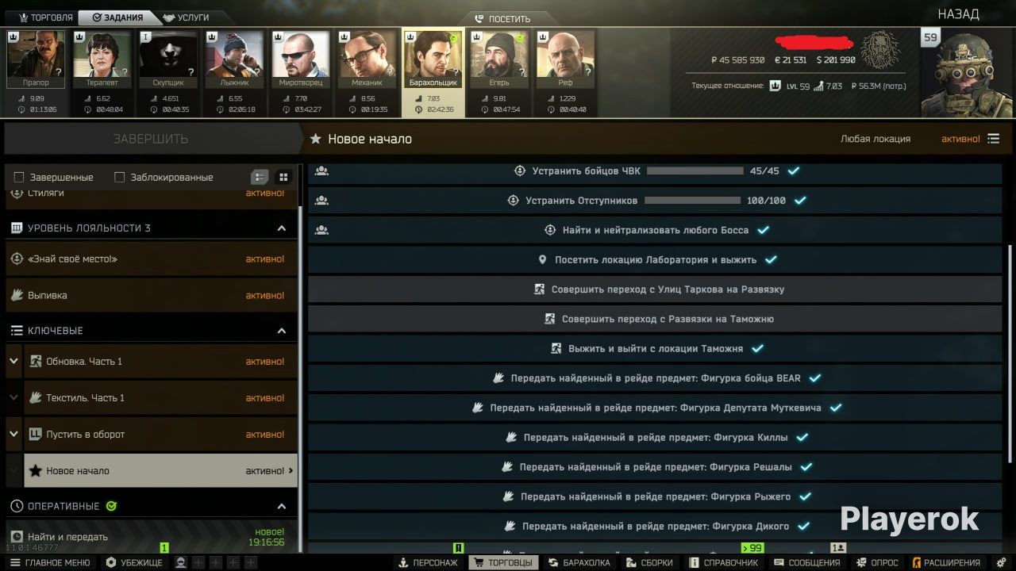Switch to trader Механик
1016x571 pixels.
367,59
